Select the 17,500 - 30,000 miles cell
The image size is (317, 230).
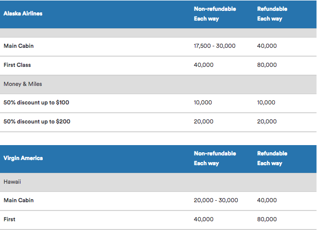215,46
